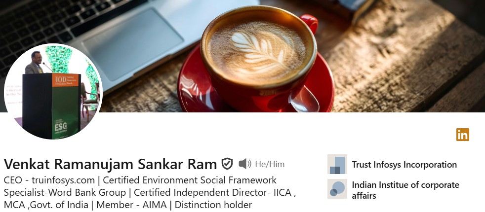Viewport: 485px width, 212px height.
Task: Click the ESG text on podium
Action: [x=61, y=126]
